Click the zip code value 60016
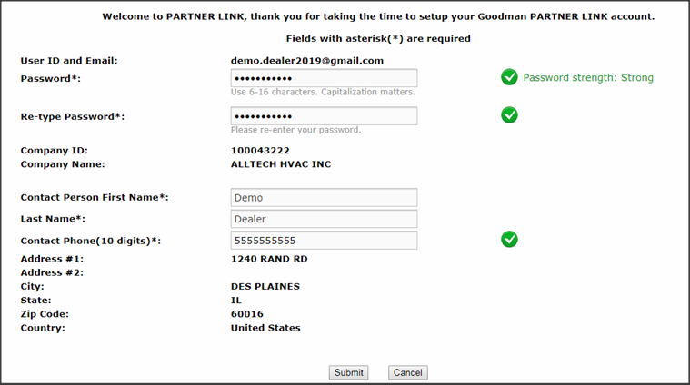This screenshot has height=385, width=690. click(x=247, y=314)
